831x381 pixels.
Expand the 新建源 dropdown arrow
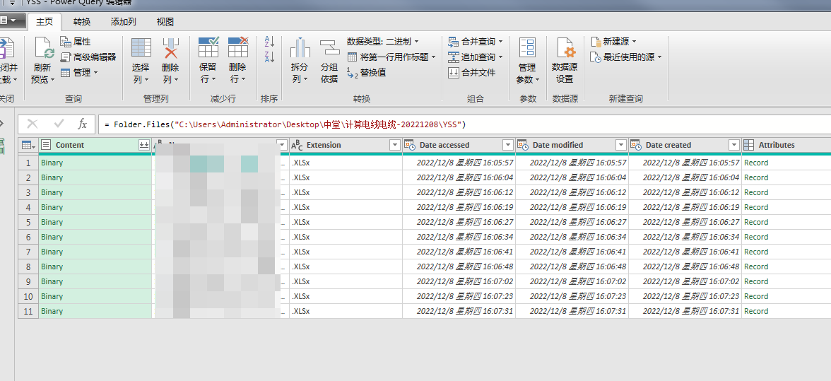[x=635, y=41]
